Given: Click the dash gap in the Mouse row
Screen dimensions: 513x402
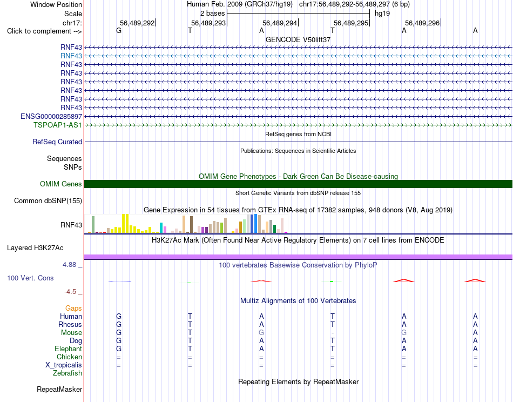Looking at the screenshot, I should pyautogui.click(x=333, y=333).
